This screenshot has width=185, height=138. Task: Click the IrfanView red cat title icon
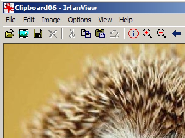[x=8, y=8]
